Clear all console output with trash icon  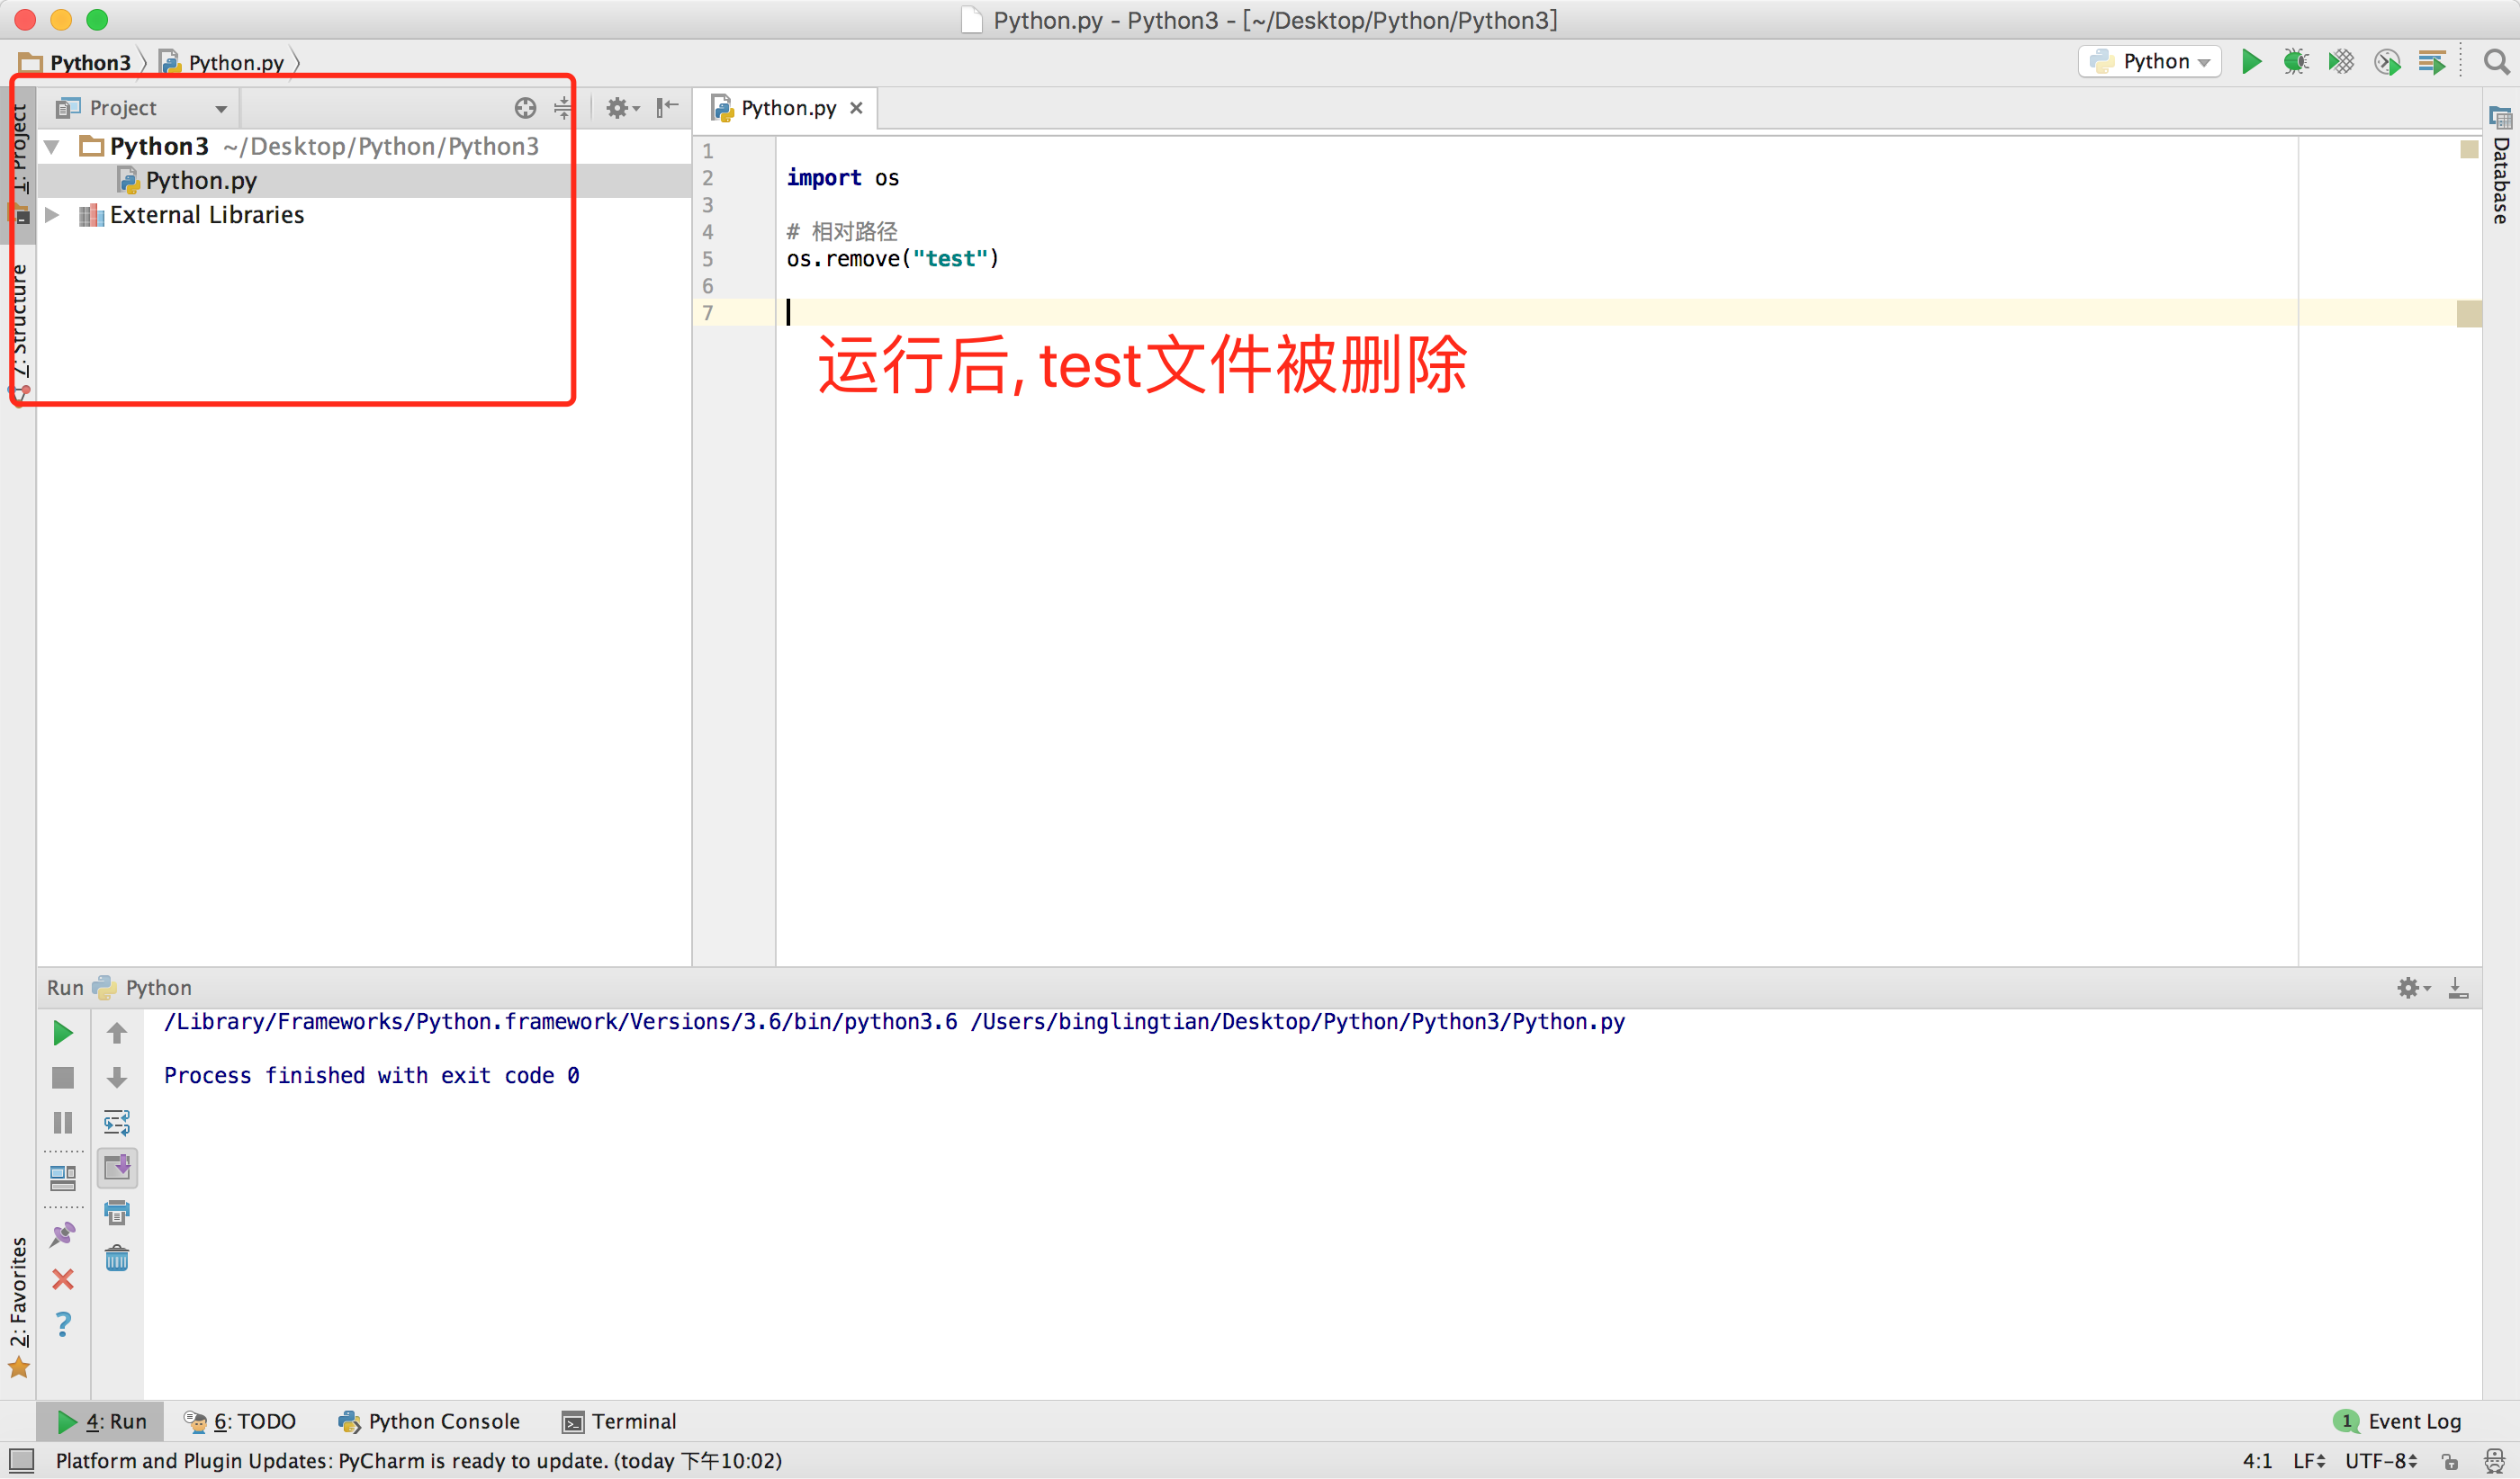(117, 1259)
